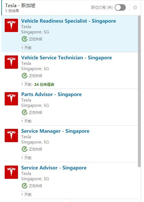The image size is (144, 202).
Task: Click actively recruiting icon under Service Advisor
Action: click(x=25, y=186)
